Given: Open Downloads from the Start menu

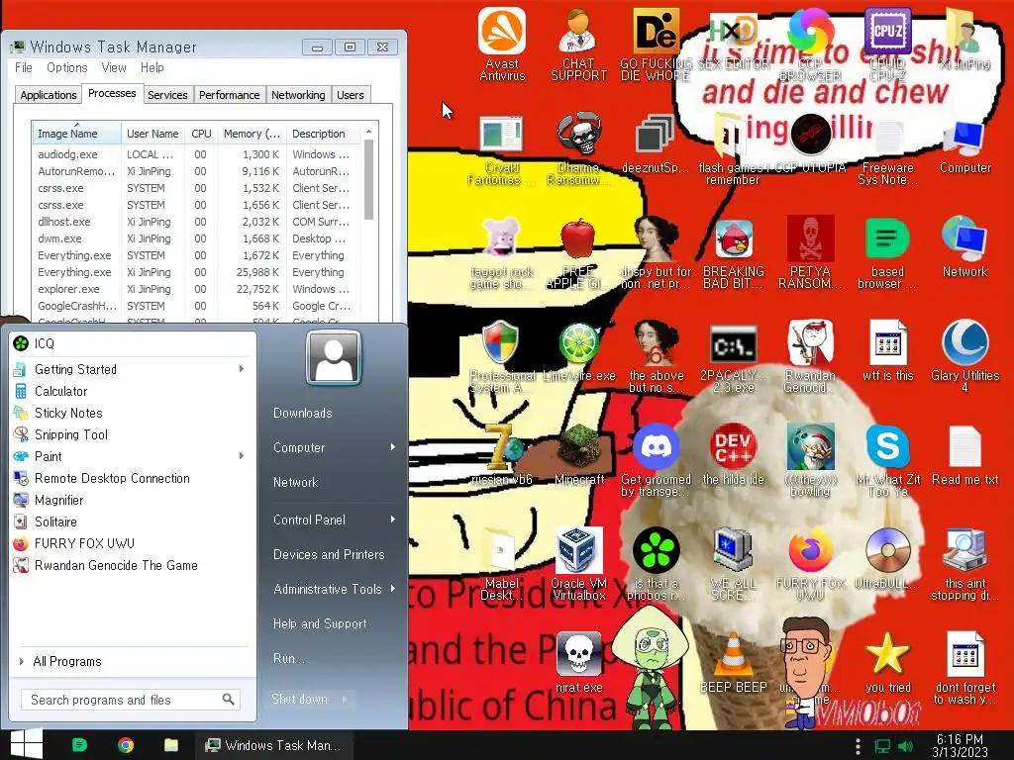Looking at the screenshot, I should 303,413.
